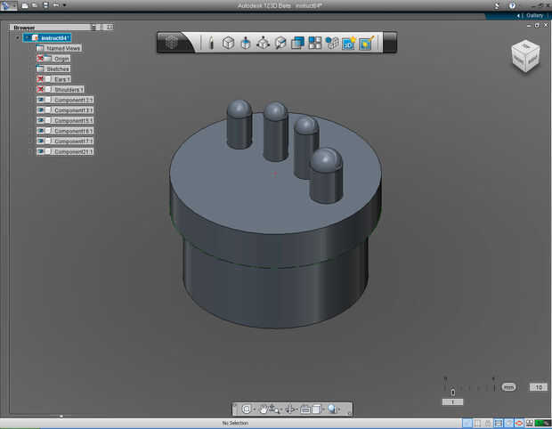Click the value box showing 1 below the slider
552x429 pixels.
(x=452, y=402)
